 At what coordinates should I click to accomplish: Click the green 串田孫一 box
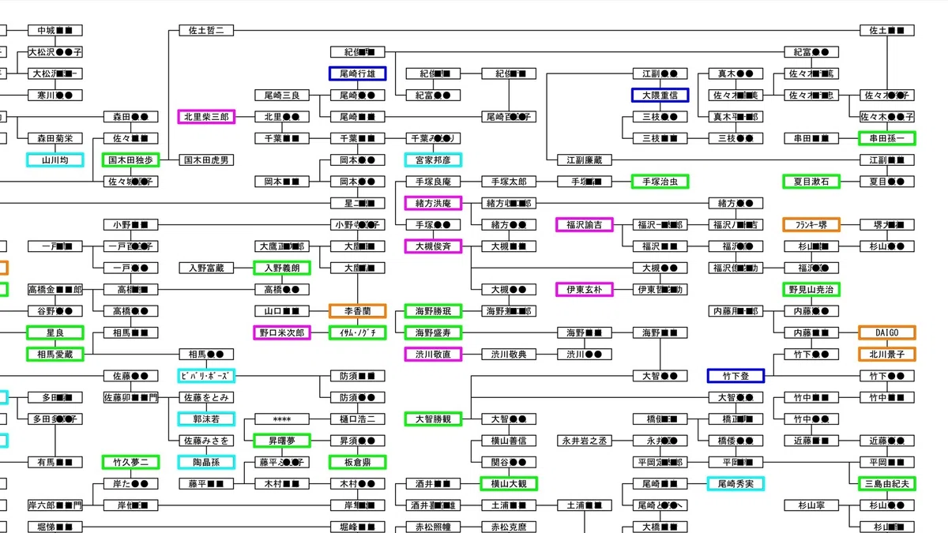[887, 138]
